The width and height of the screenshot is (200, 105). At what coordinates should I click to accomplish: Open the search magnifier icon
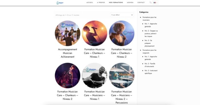point(150,2)
